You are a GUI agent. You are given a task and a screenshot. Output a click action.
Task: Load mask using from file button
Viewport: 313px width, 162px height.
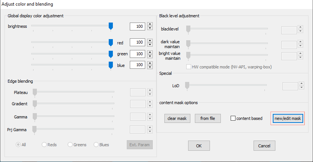pyautogui.click(x=208, y=118)
